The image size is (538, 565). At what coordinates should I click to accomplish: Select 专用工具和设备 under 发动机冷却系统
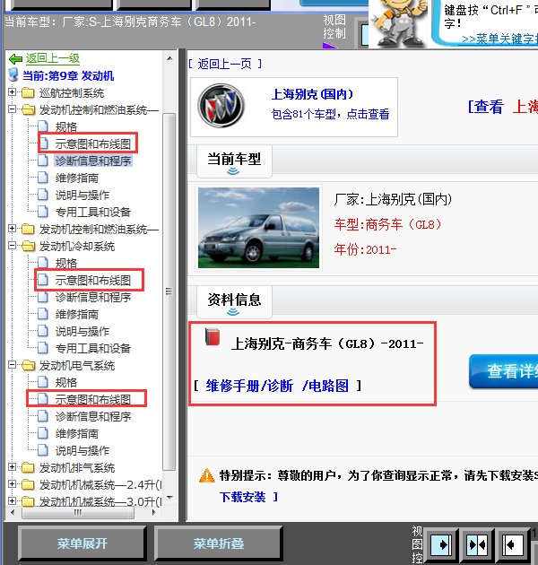[x=93, y=348]
